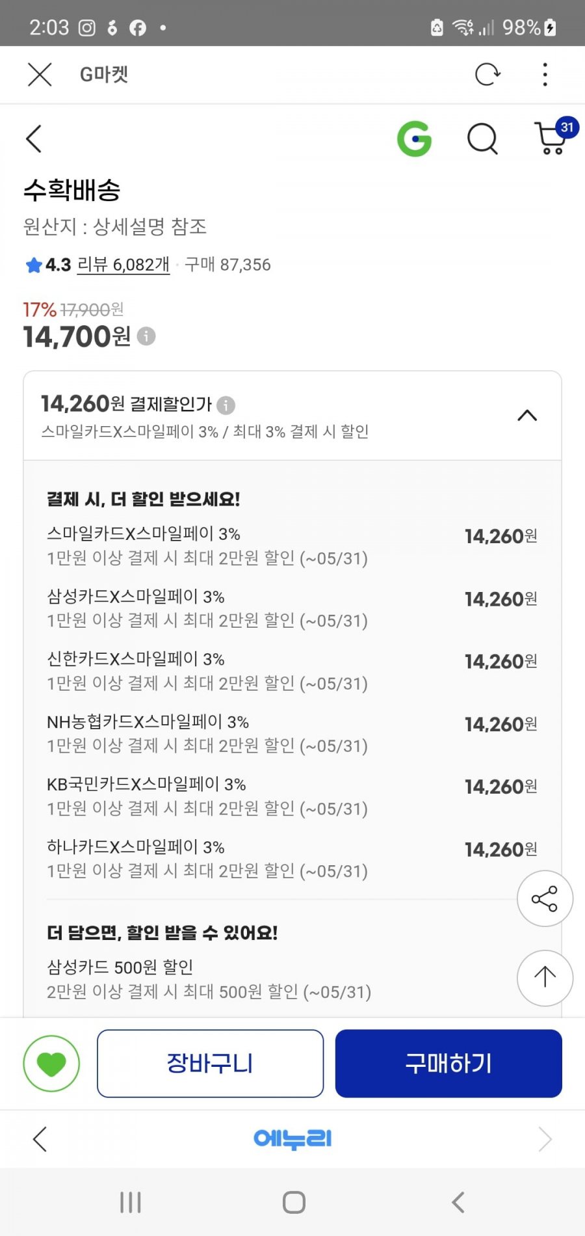Tap the share icon button
The height and width of the screenshot is (1236, 585).
coord(545,898)
